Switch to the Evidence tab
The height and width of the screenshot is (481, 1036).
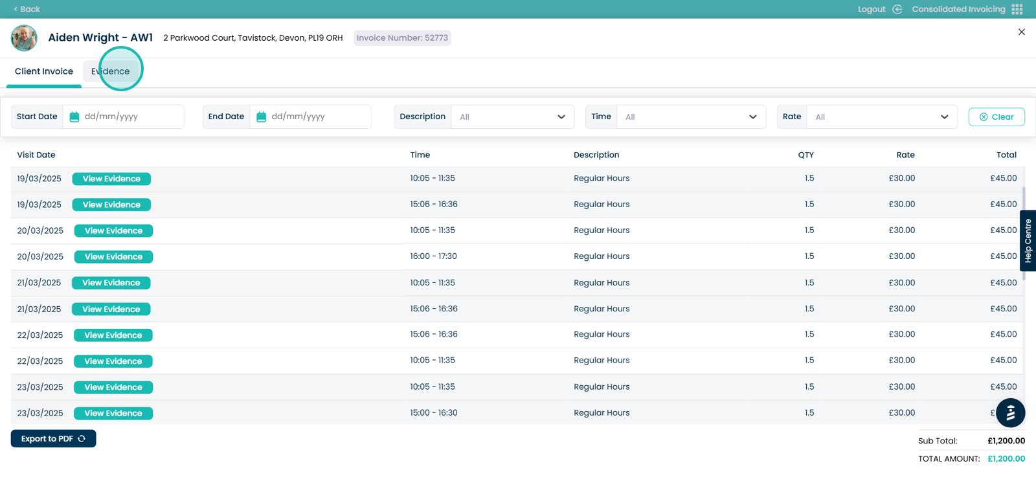[111, 71]
